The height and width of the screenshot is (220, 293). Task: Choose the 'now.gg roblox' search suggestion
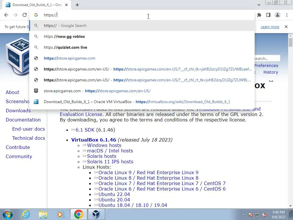(x=142, y=36)
